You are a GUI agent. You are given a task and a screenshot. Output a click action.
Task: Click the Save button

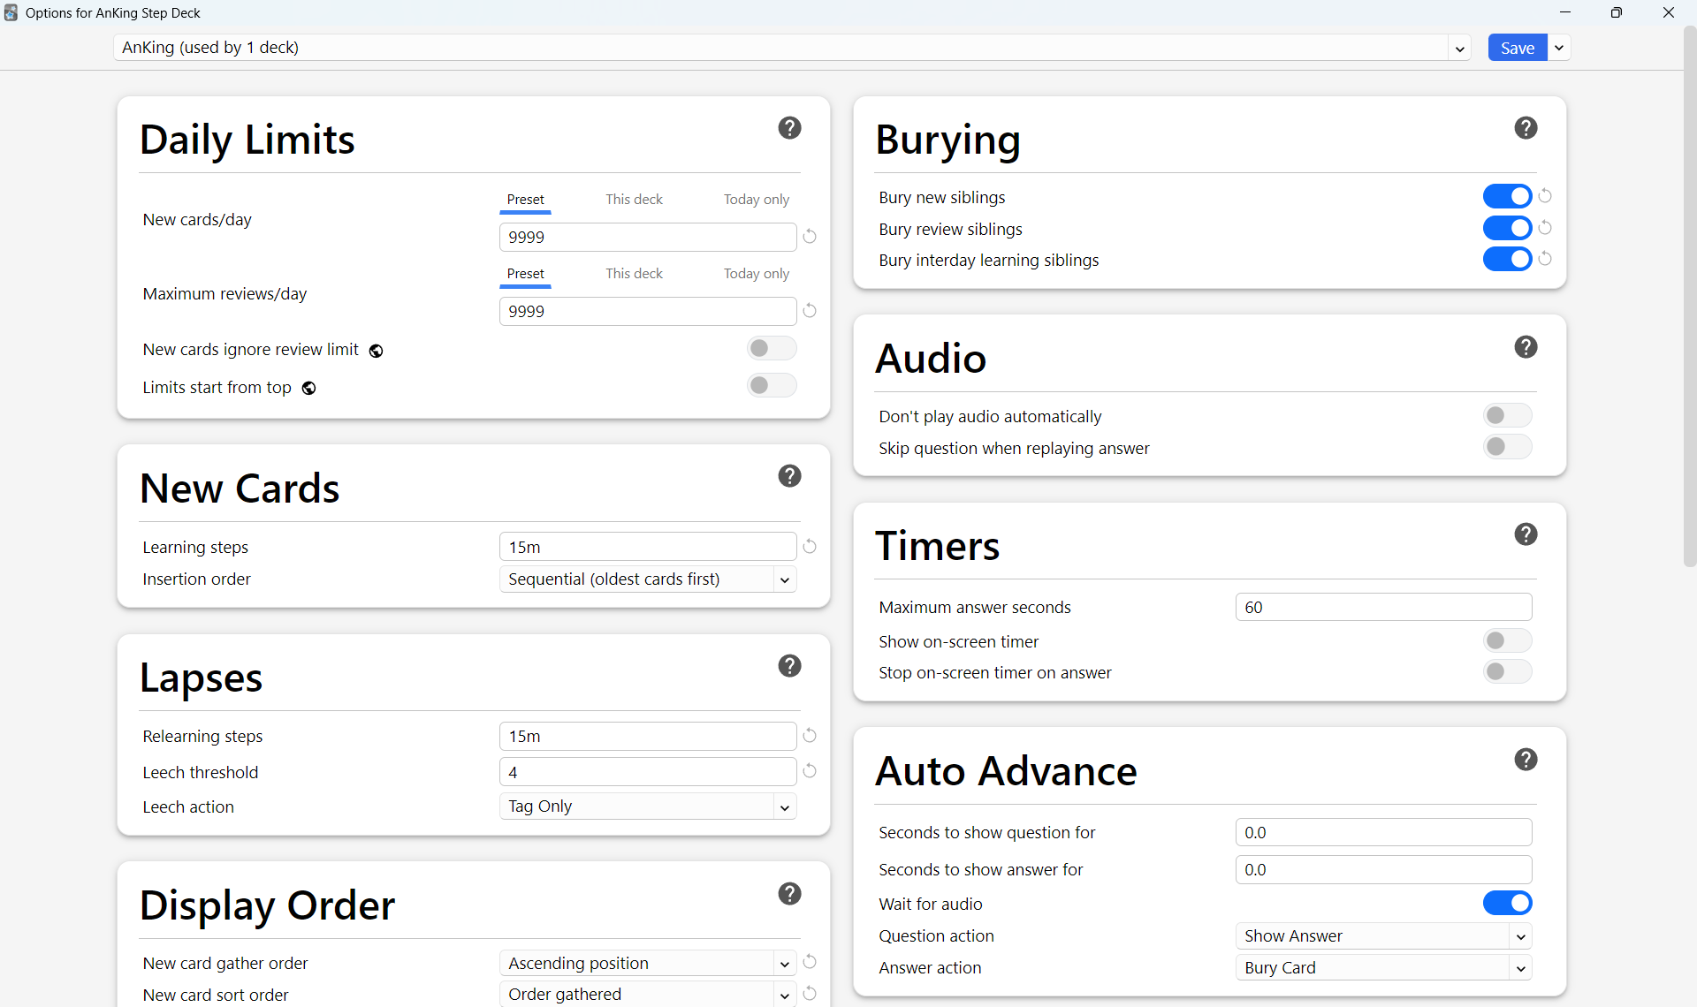pos(1517,48)
